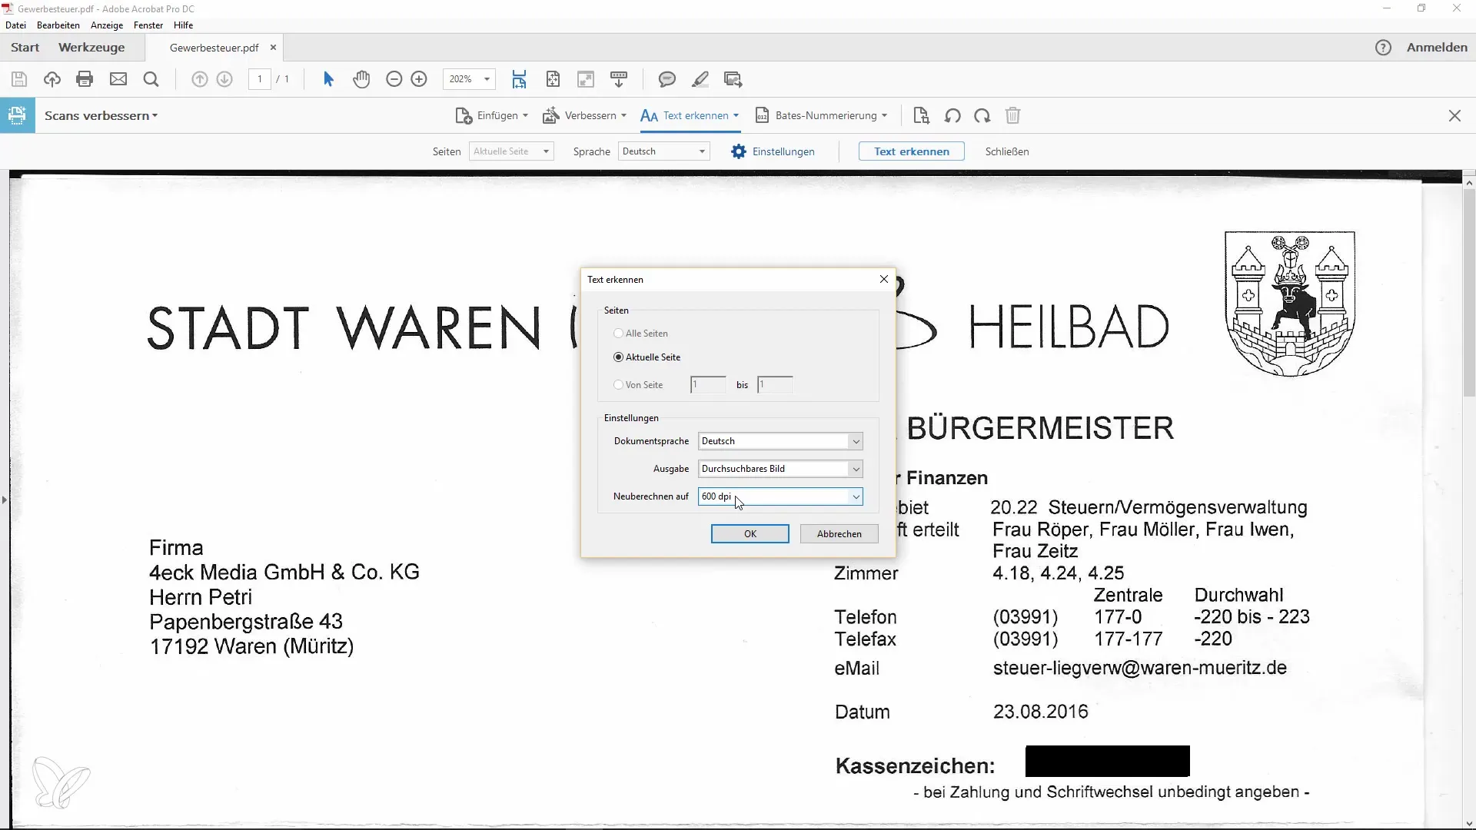
Task: Open the Ausgabe dropdown
Action: pos(780,469)
